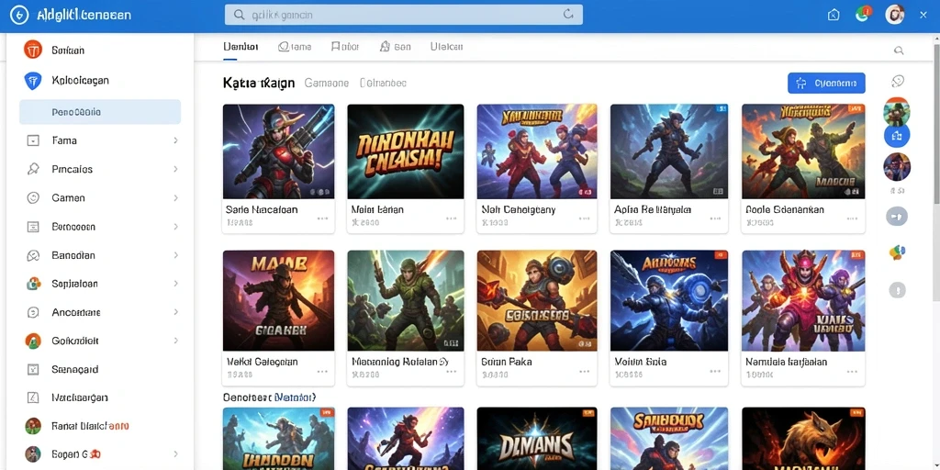Click the colorful Sopiraloan sidebar icon

coord(33,284)
